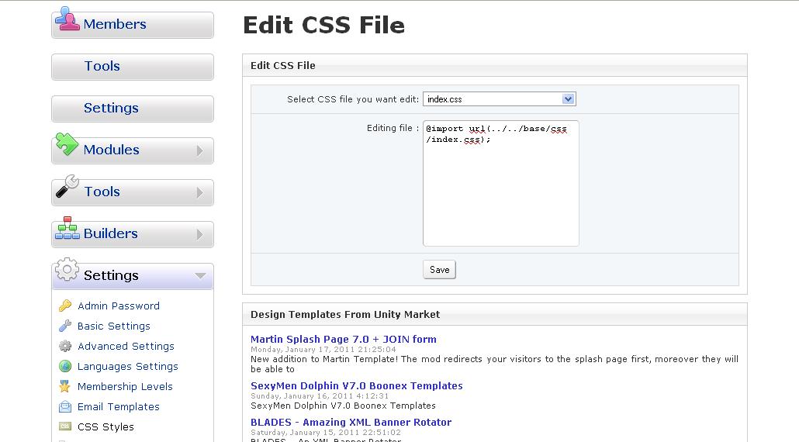799x442 pixels.
Task: Click the wrench Tools icon
Action: coord(67,187)
